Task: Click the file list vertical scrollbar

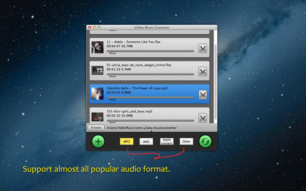Action: coord(215,82)
